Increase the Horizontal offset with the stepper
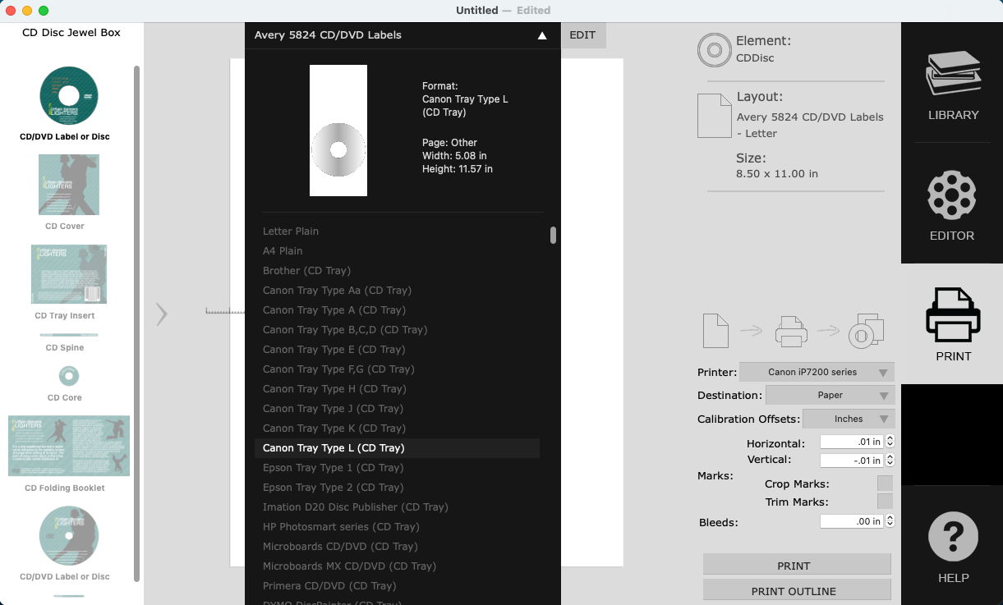 coord(889,438)
